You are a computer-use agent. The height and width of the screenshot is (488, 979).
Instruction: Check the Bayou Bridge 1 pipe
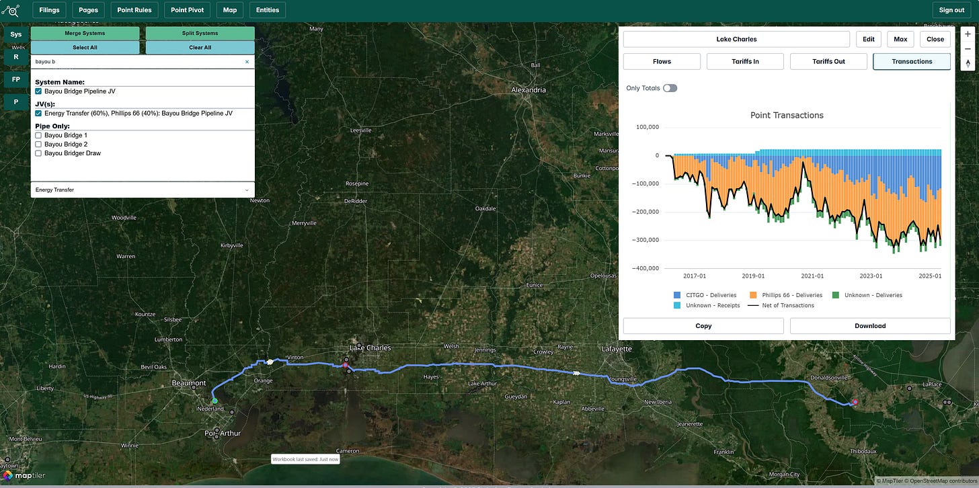(38, 135)
